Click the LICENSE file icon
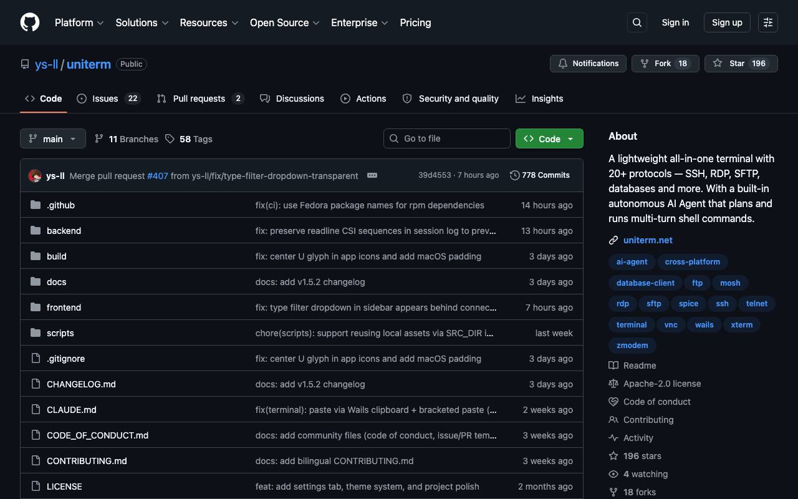Viewport: 798px width, 499px height. point(36,487)
